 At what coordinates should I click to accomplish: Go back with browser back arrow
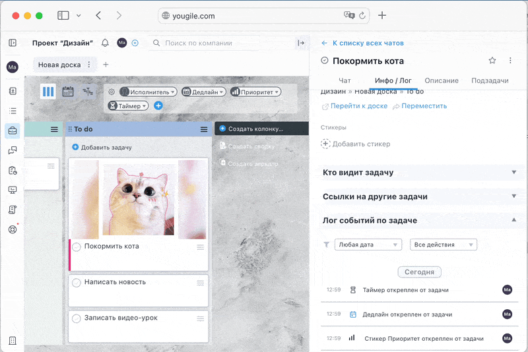98,15
